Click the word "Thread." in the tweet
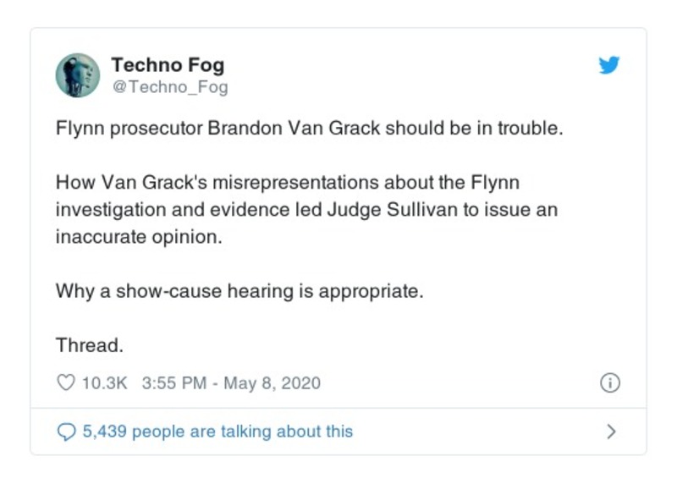This screenshot has height=484, width=677. (89, 345)
